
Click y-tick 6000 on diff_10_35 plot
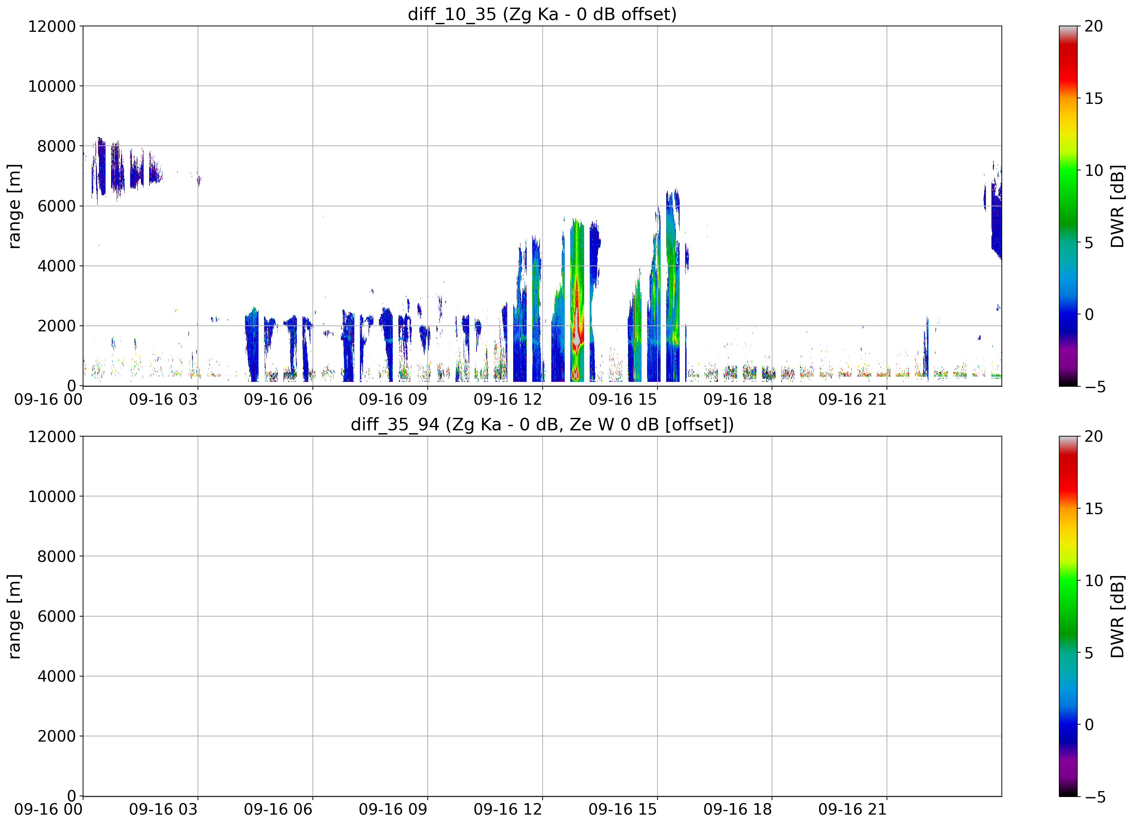pos(56,206)
